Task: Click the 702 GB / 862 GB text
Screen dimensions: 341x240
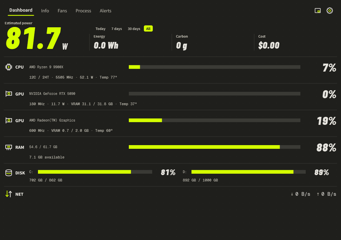Action: click(46, 180)
